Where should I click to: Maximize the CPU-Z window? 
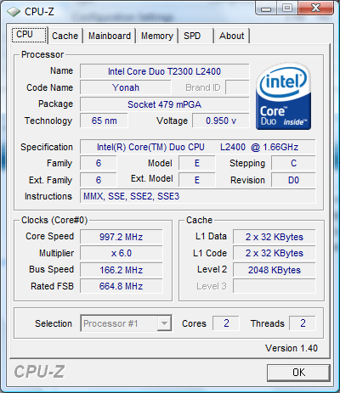pyautogui.click(x=287, y=8)
